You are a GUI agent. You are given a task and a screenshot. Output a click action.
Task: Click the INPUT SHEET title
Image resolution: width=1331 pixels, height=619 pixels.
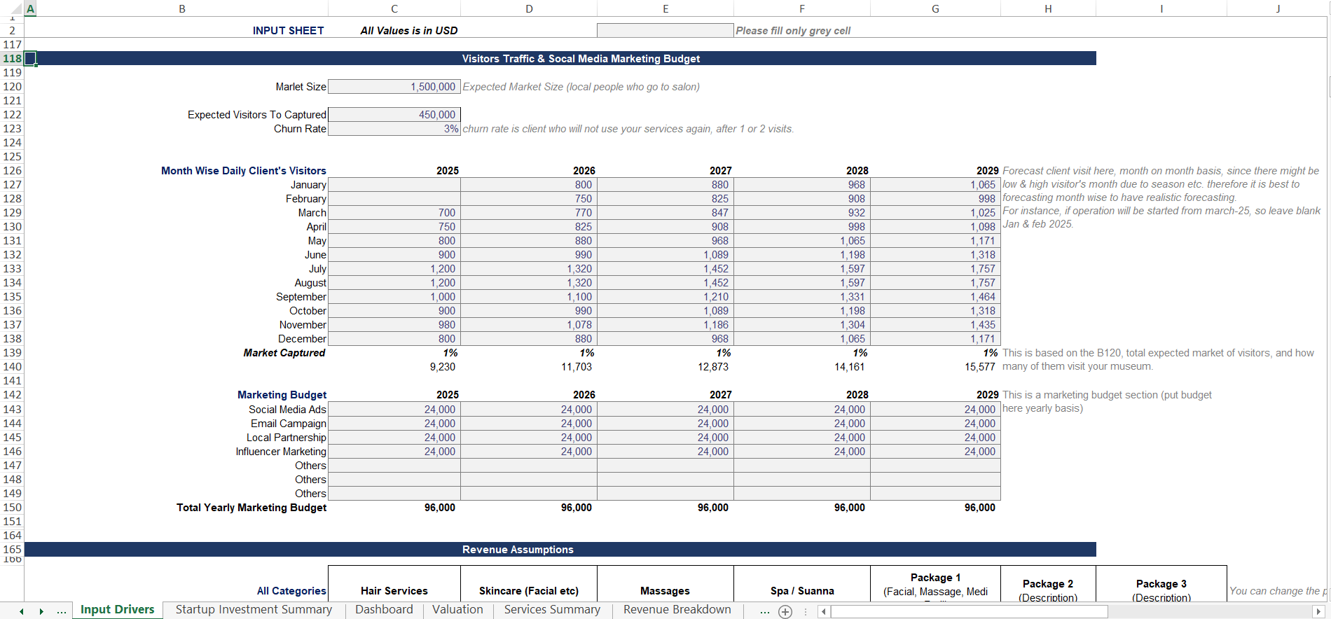[289, 31]
